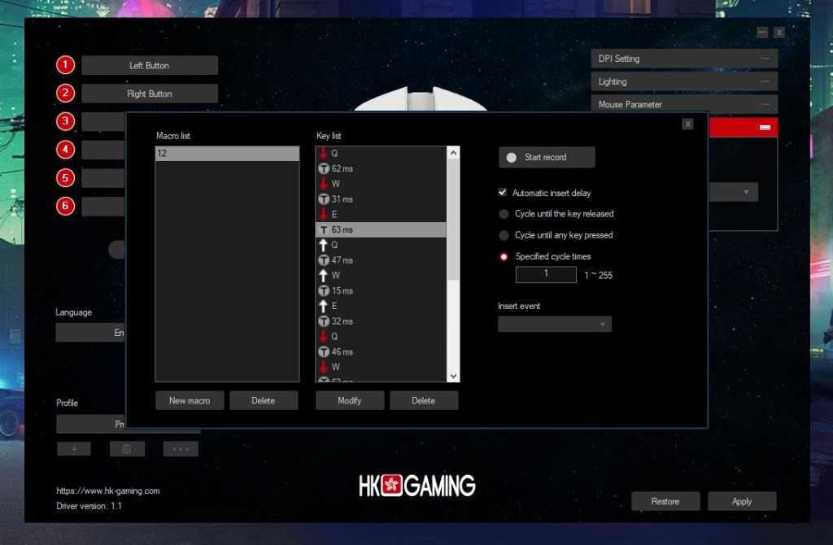This screenshot has height=545, width=833.
Task: Select Cycle until the key released
Action: (504, 214)
